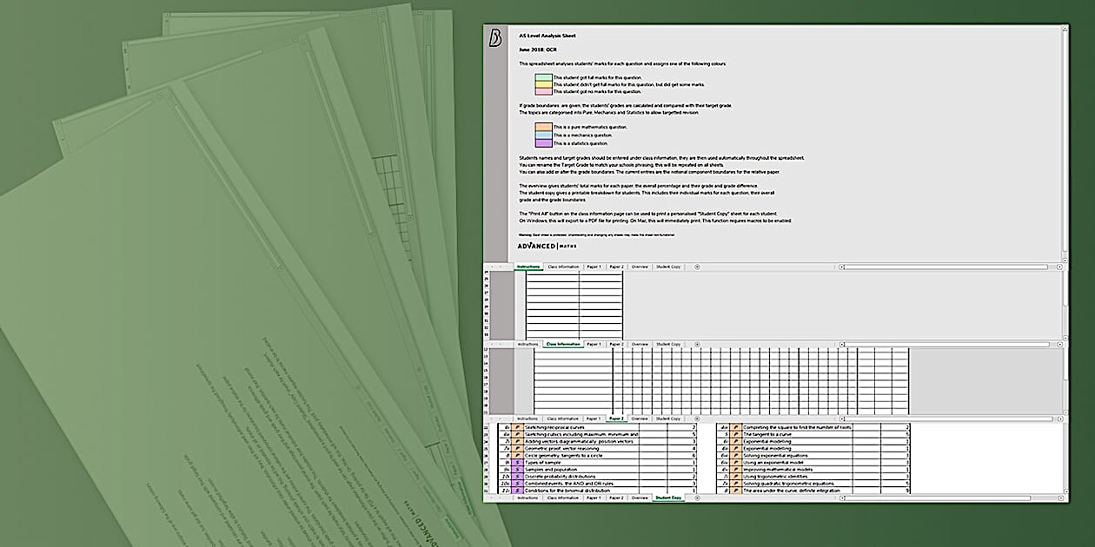
Task: Switch to Overview tab in the bottom tab bar
Action: pos(640,498)
